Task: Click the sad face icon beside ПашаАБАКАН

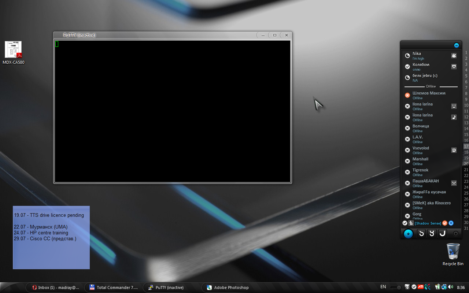Action: tap(454, 183)
